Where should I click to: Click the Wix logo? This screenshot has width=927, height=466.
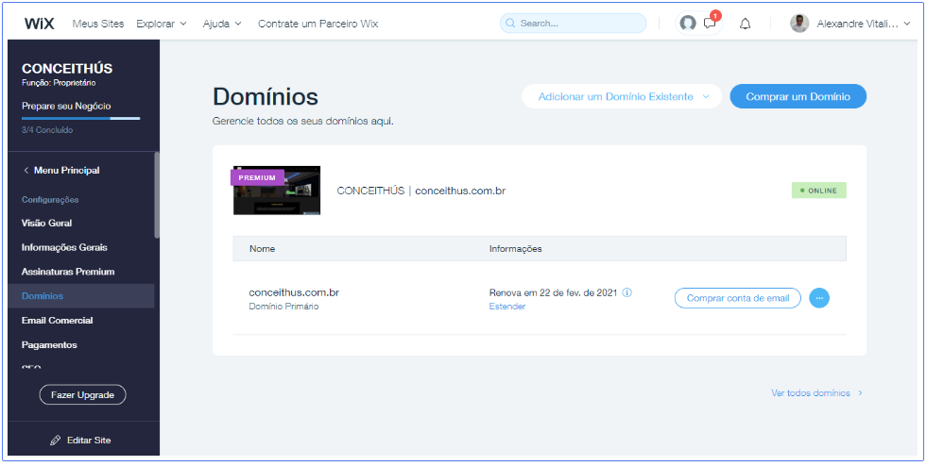point(40,24)
